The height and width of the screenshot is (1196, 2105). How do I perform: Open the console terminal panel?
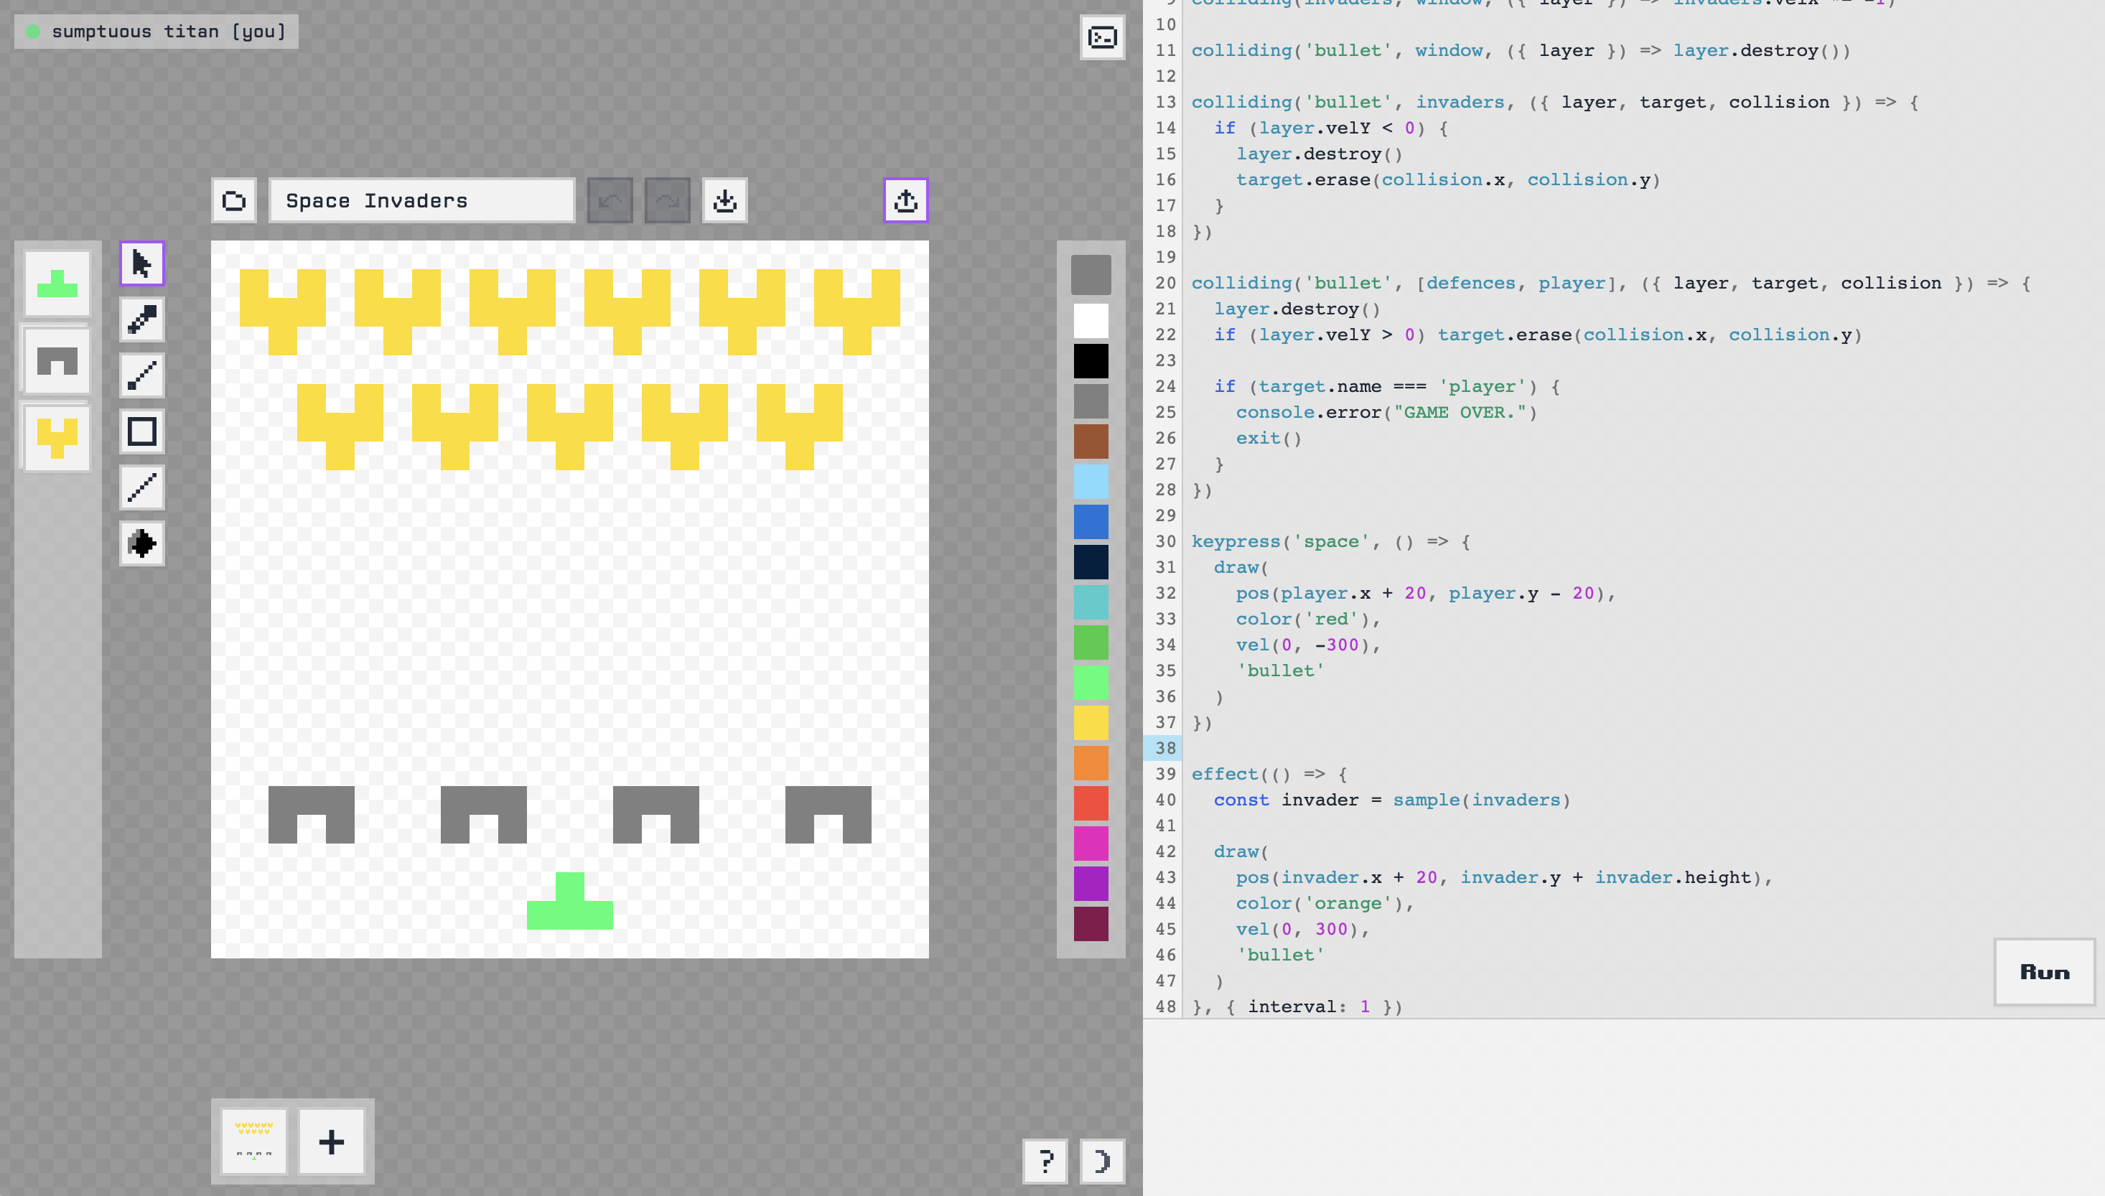click(x=1102, y=37)
